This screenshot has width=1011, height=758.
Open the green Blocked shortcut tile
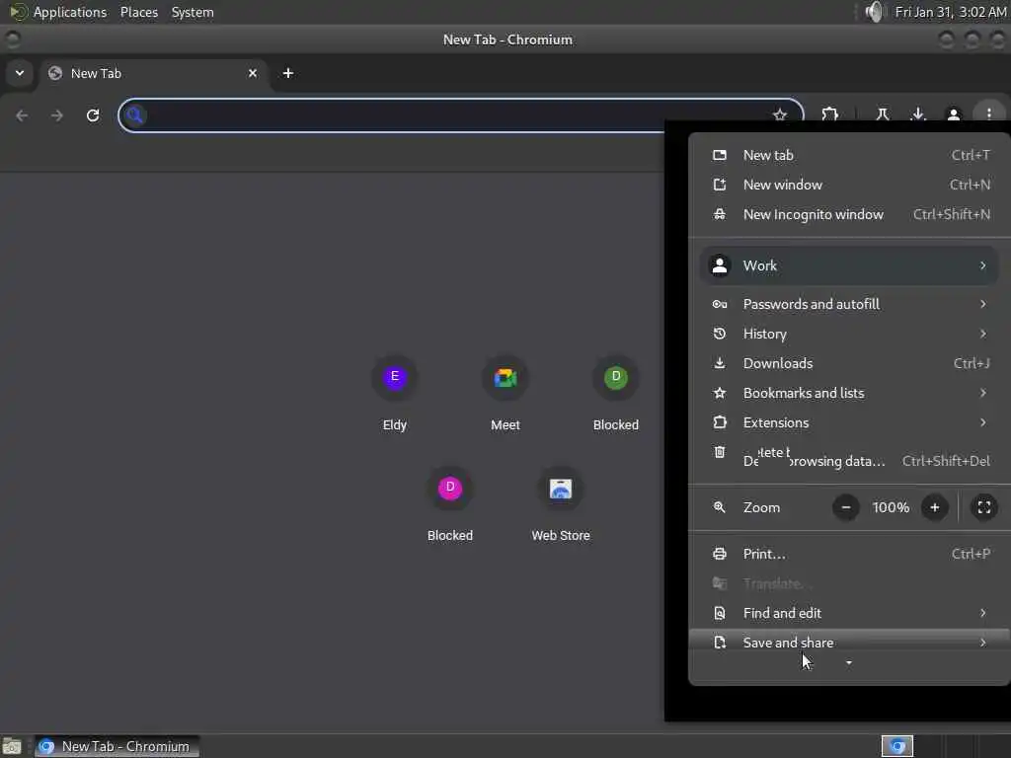pyautogui.click(x=616, y=393)
